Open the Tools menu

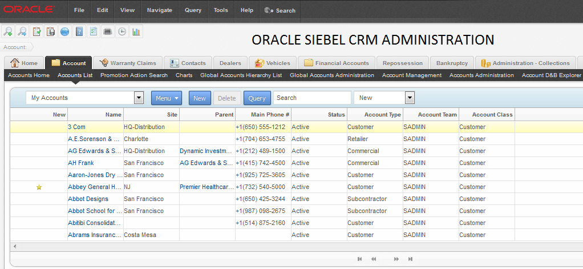221,10
